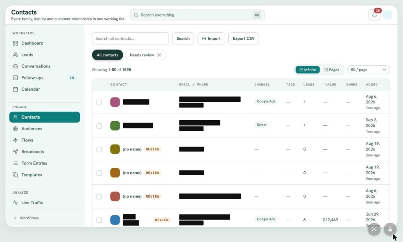Focus the Search everything field
Viewport: 403px width, 242px height.
coord(197,15)
